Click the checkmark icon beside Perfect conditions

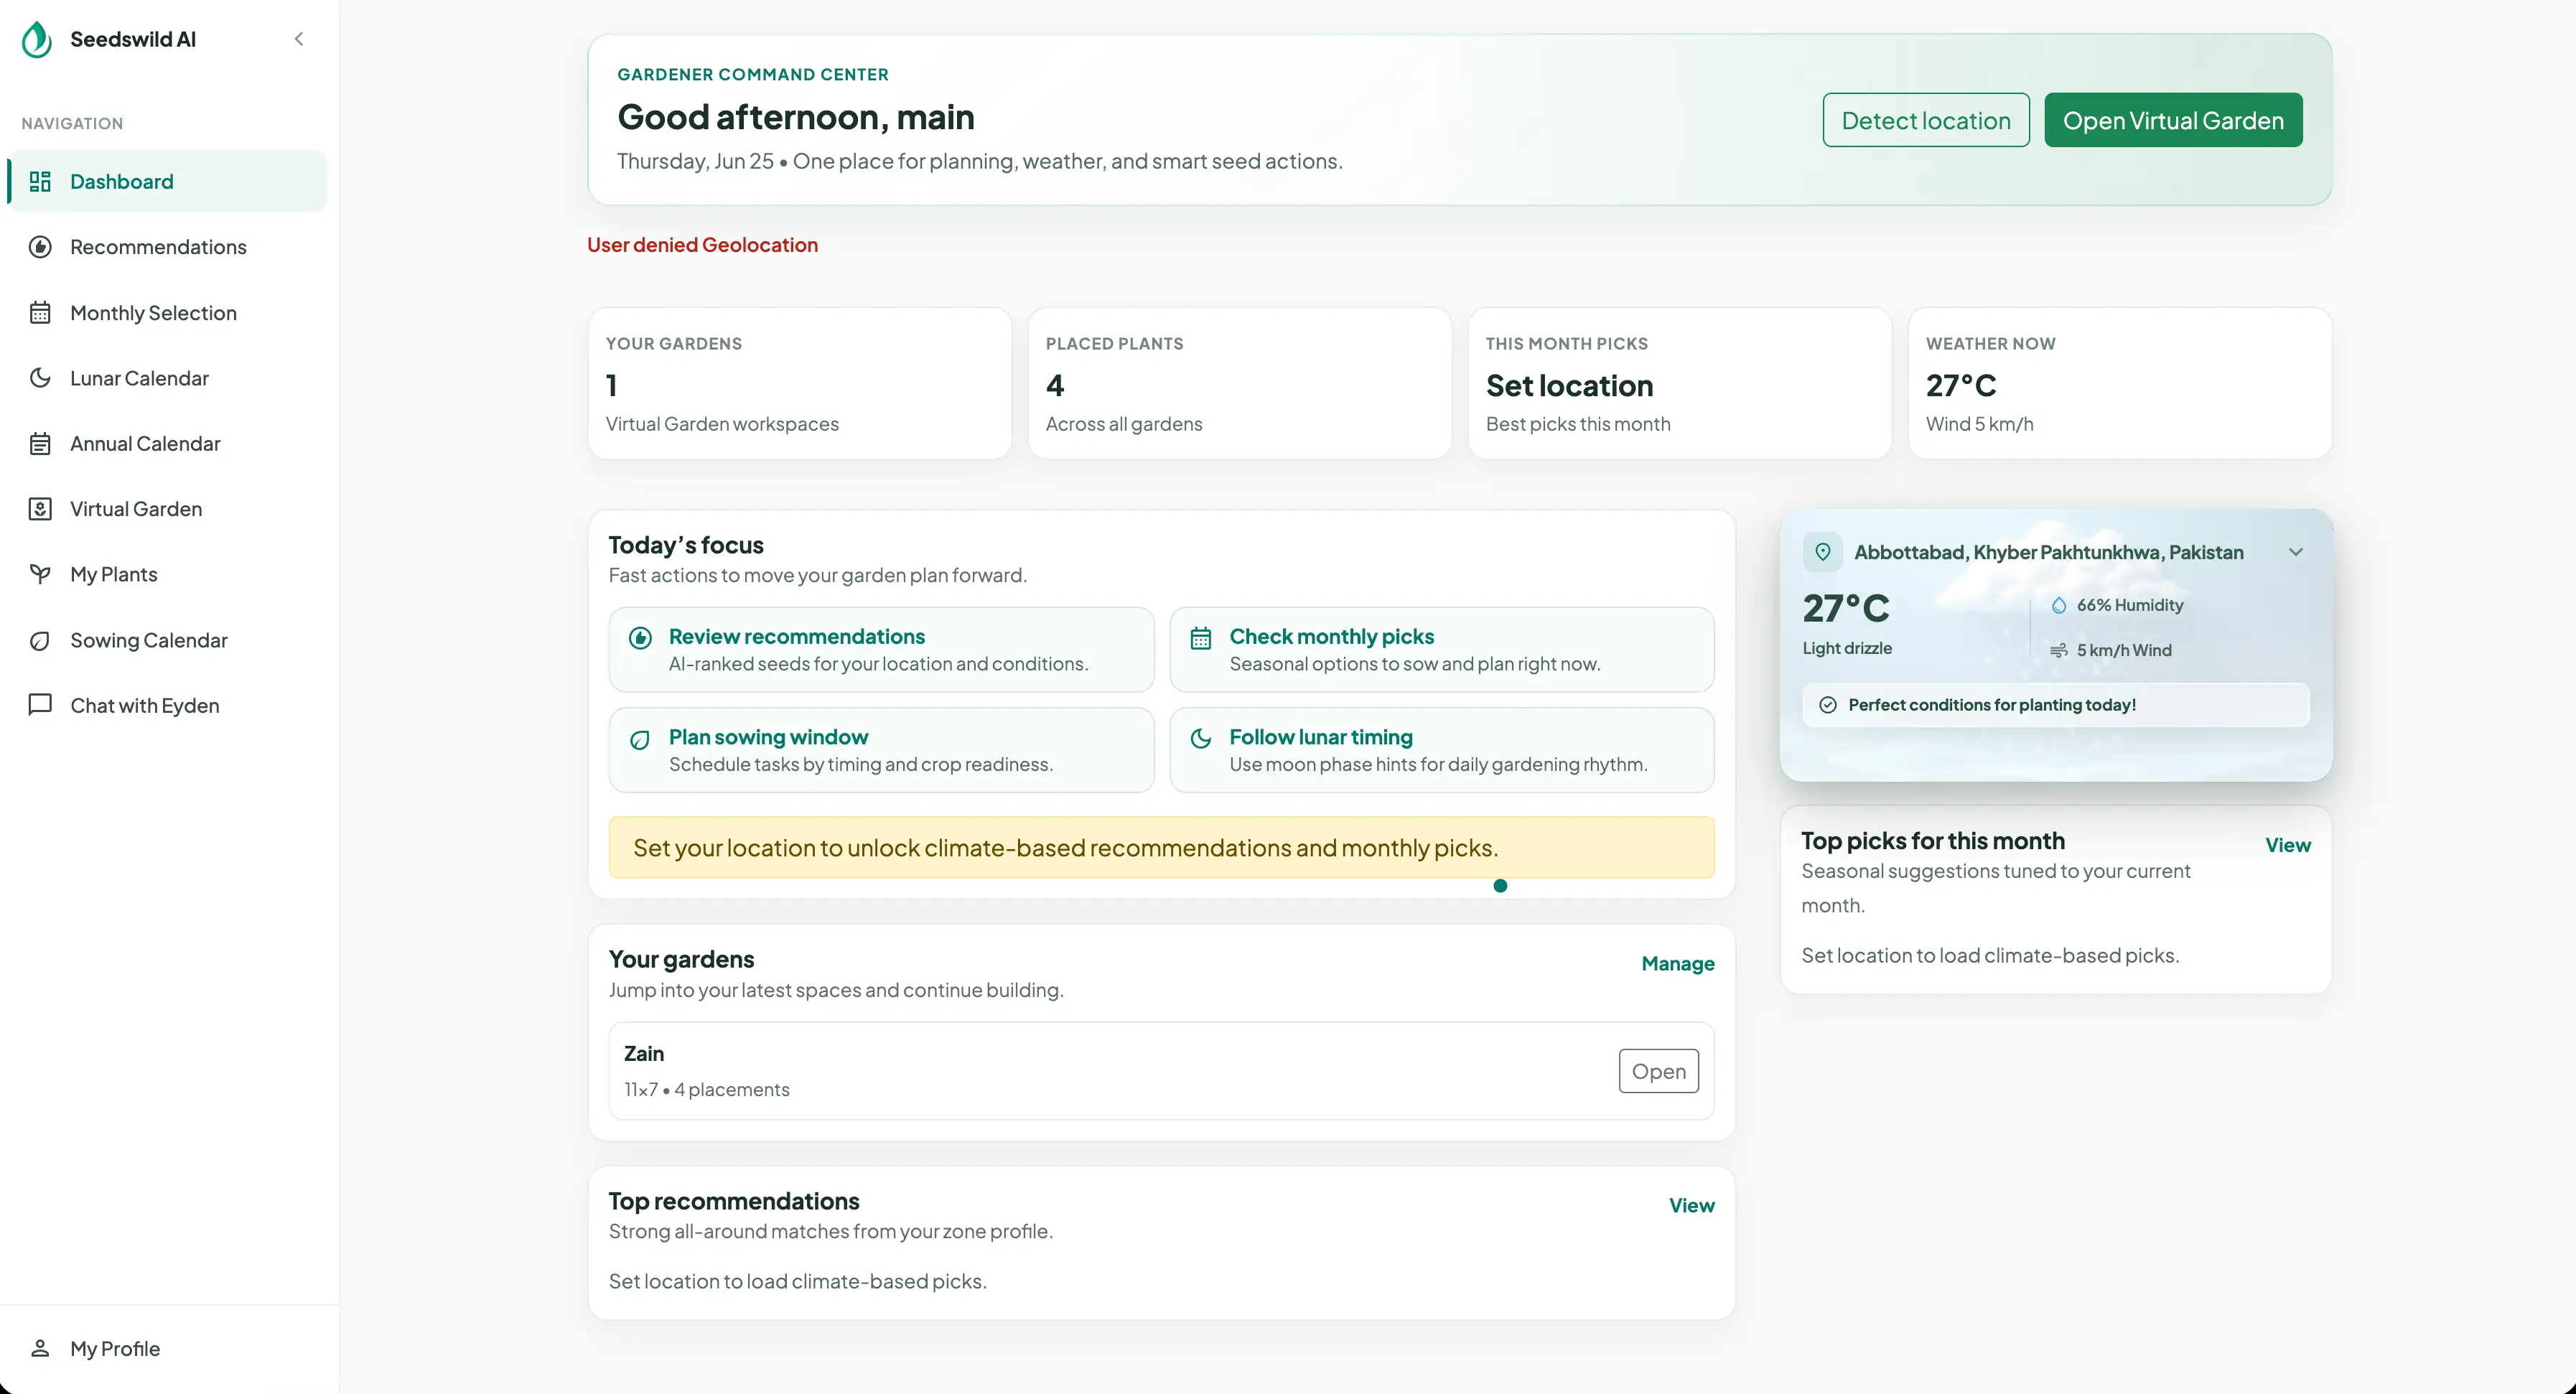[x=1828, y=705]
